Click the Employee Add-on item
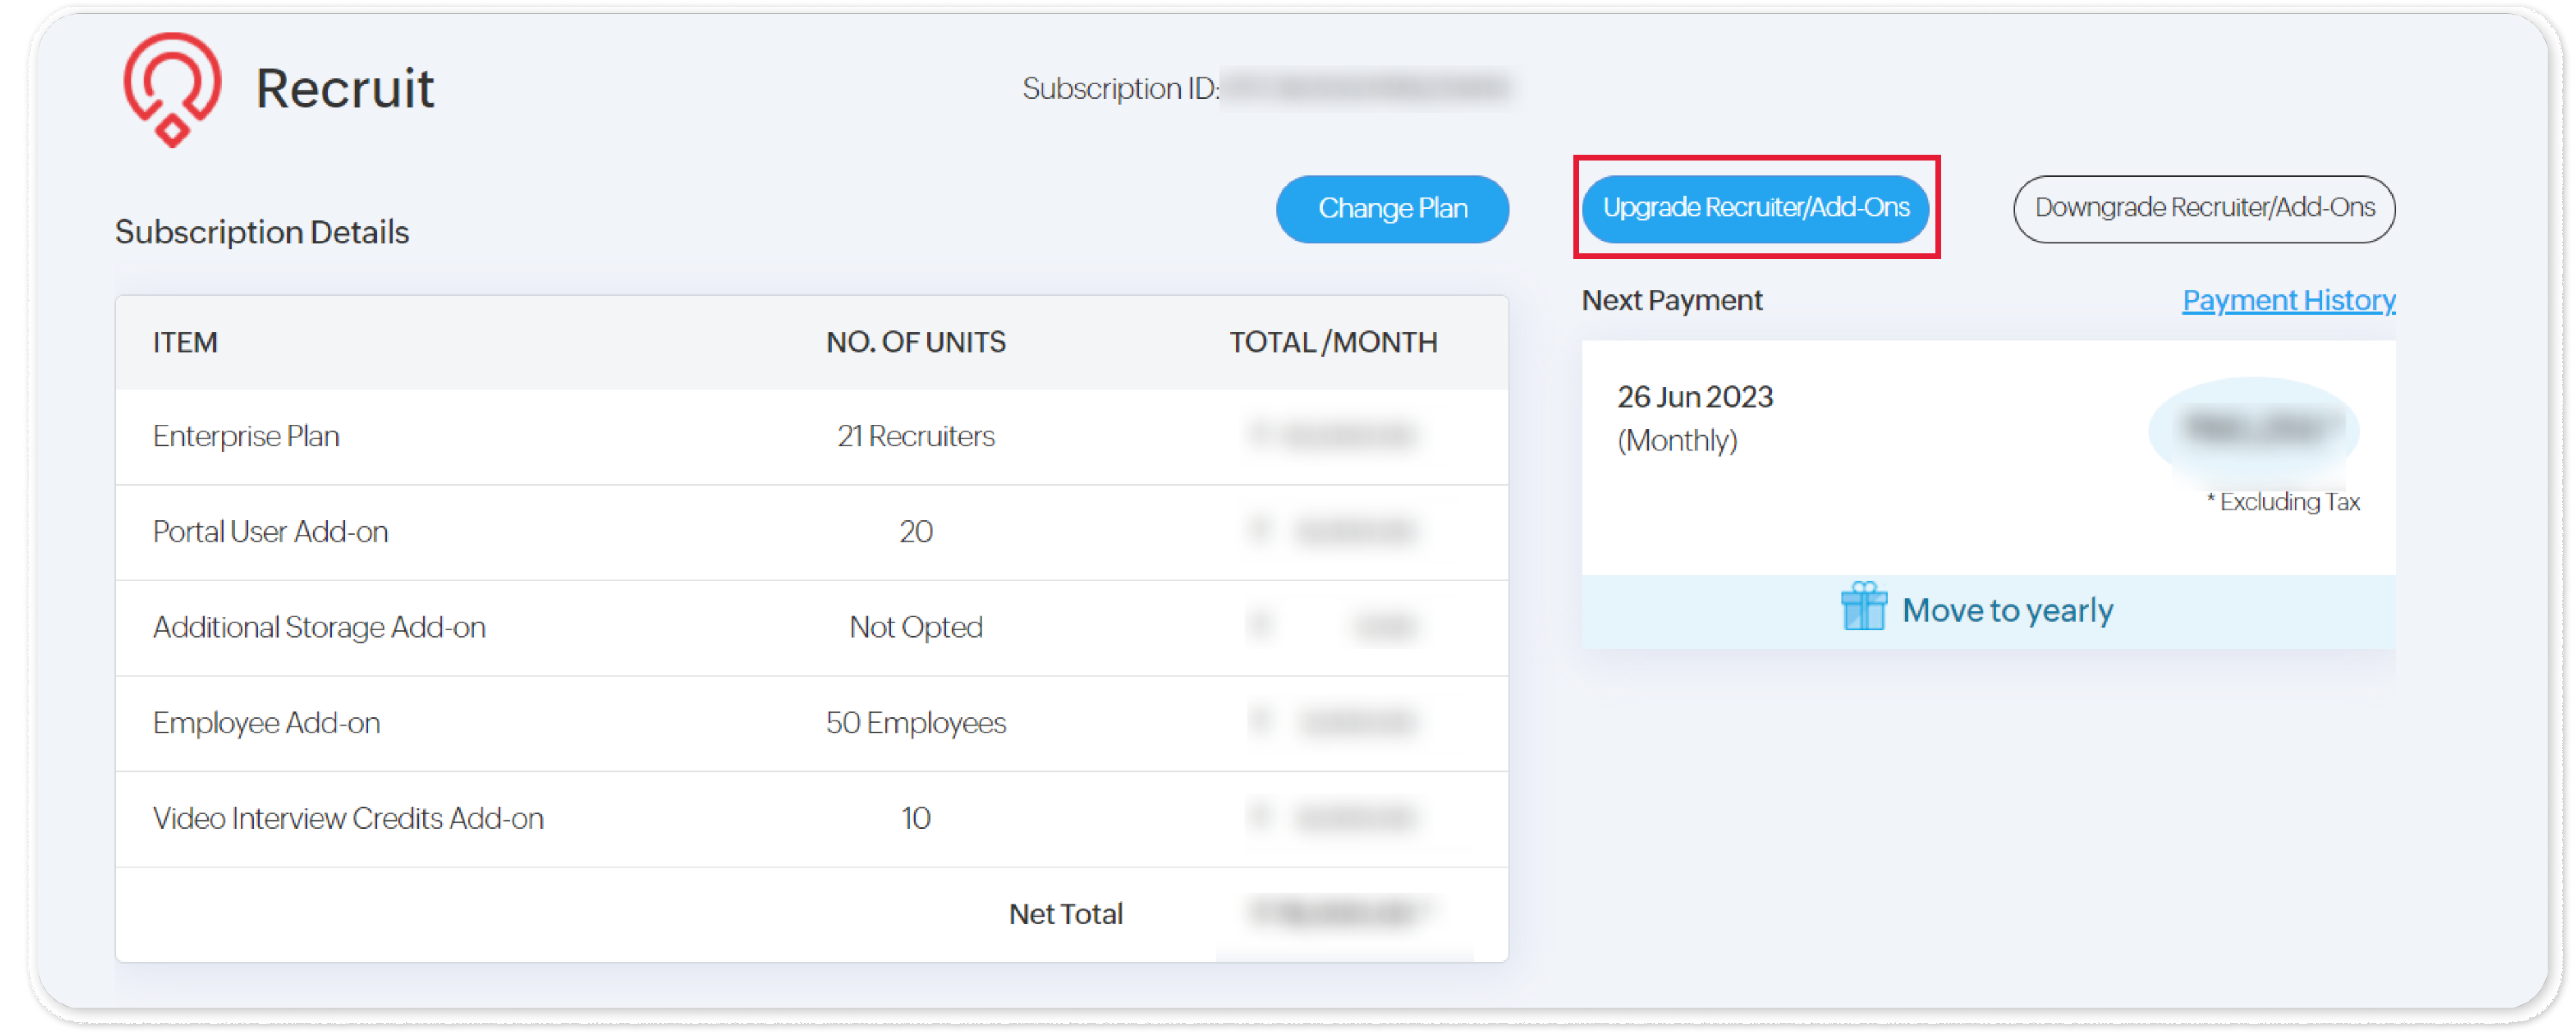The height and width of the screenshot is (1036, 2576). coord(266,722)
